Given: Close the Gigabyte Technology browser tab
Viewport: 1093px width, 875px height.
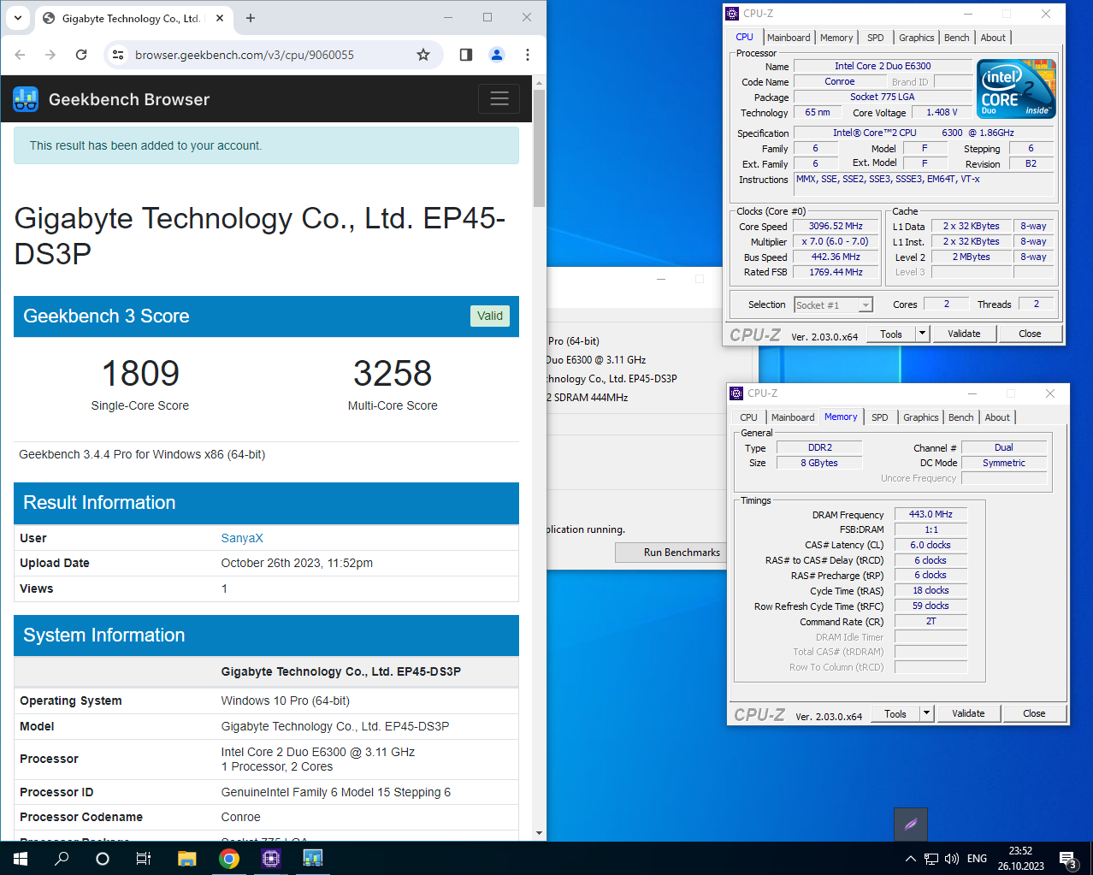Looking at the screenshot, I should tap(220, 18).
